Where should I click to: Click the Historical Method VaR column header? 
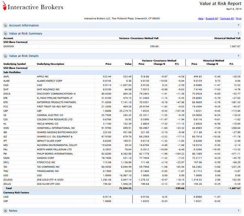pyautogui.click(x=227, y=38)
